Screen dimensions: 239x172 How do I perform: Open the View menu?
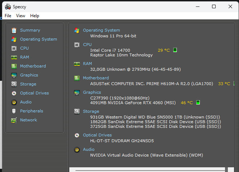point(20,16)
